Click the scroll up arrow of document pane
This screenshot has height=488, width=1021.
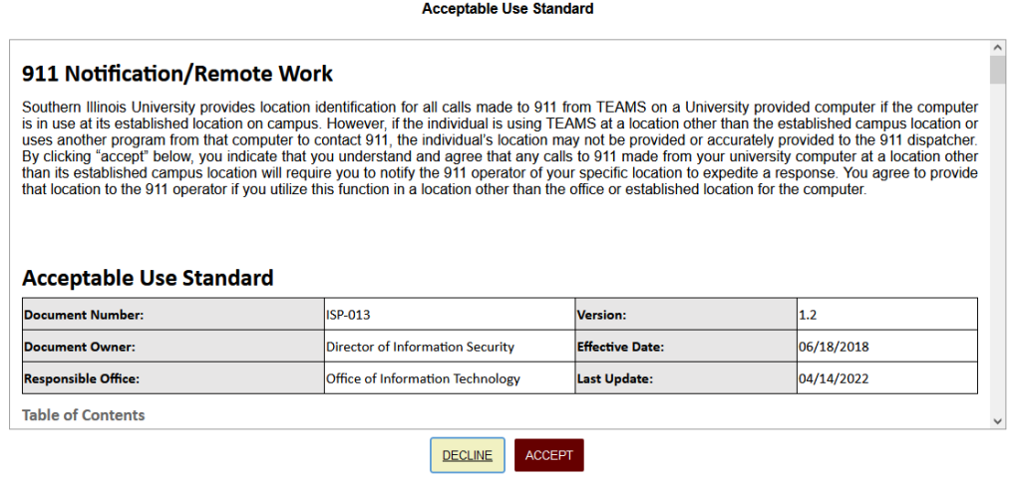point(997,48)
